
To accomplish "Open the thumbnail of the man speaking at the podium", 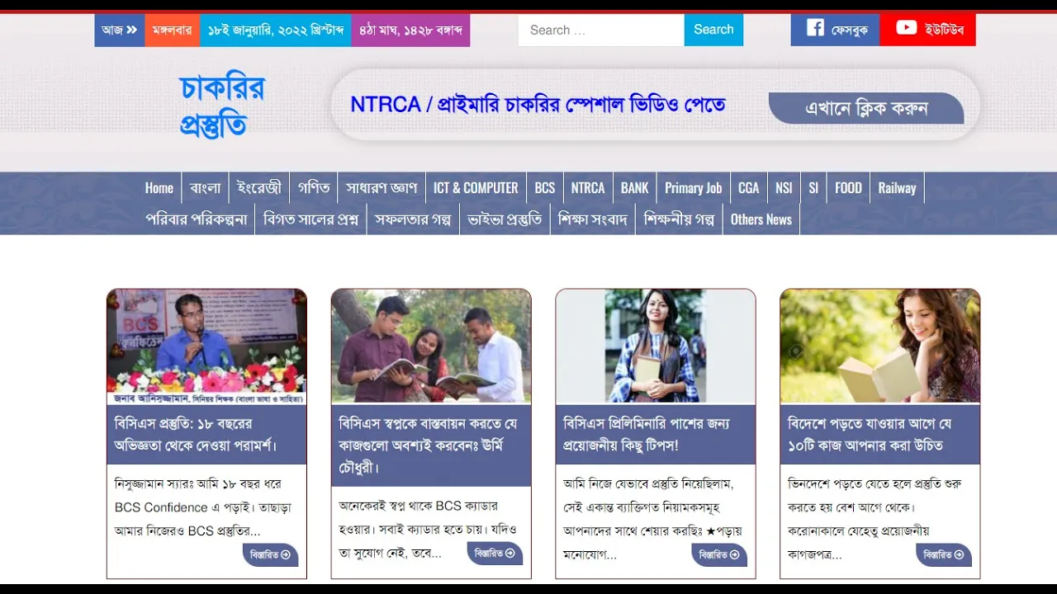I will 206,346.
